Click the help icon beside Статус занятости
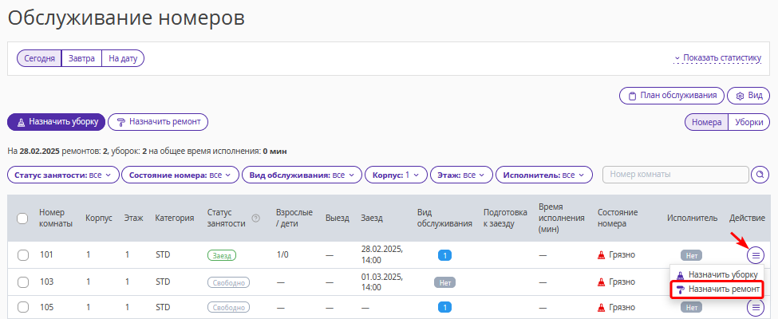 pyautogui.click(x=256, y=219)
